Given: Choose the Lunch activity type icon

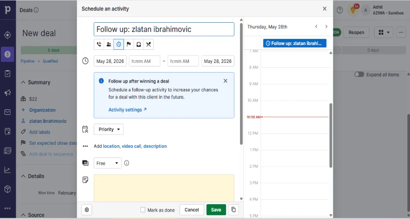Looking at the screenshot, I should 148,45.
